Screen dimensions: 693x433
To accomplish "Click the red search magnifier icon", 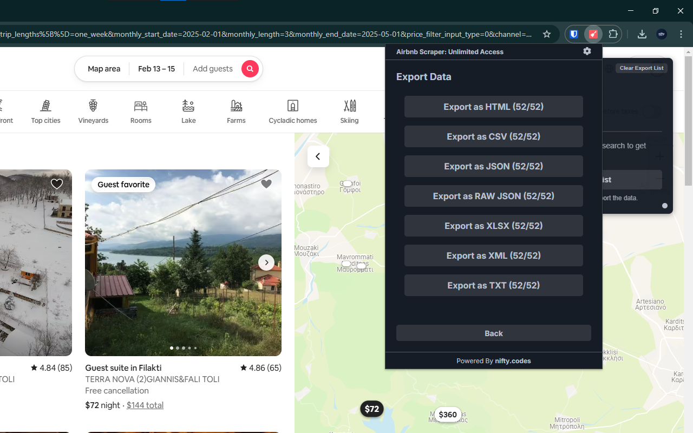I will point(250,69).
